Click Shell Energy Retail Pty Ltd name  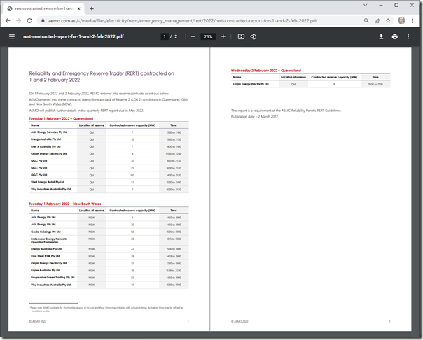(48, 182)
